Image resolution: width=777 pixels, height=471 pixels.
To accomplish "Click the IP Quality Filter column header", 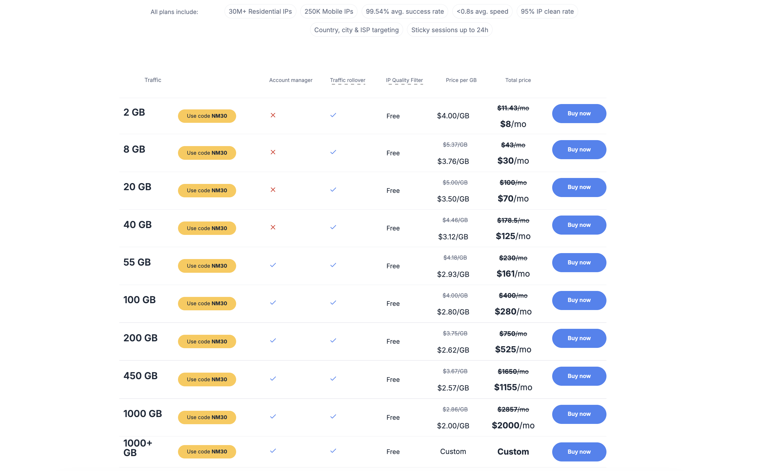I will pyautogui.click(x=404, y=80).
